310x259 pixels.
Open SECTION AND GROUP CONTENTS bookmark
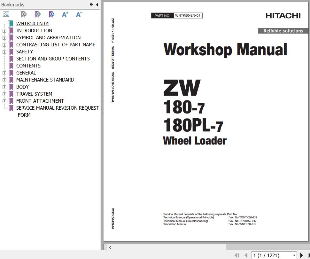(53, 59)
